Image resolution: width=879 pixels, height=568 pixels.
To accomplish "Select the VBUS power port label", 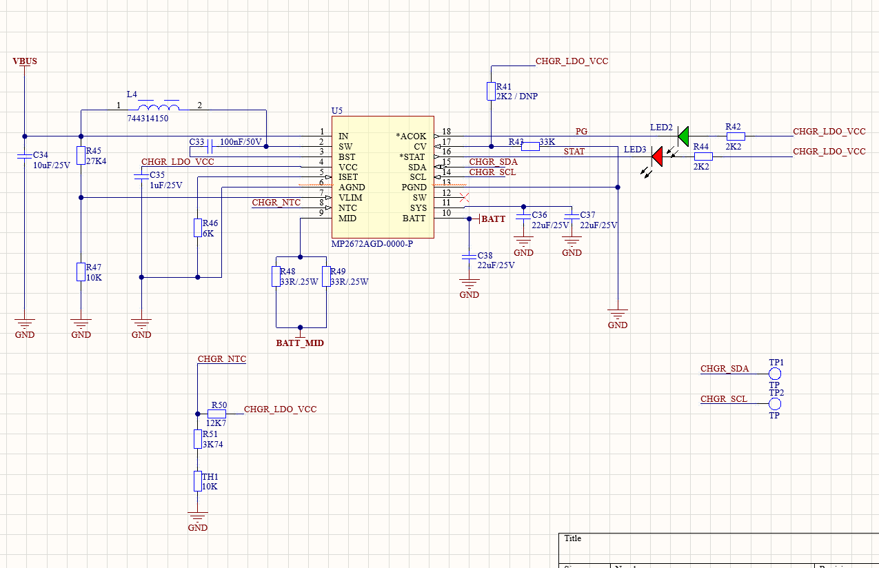I will pos(25,61).
